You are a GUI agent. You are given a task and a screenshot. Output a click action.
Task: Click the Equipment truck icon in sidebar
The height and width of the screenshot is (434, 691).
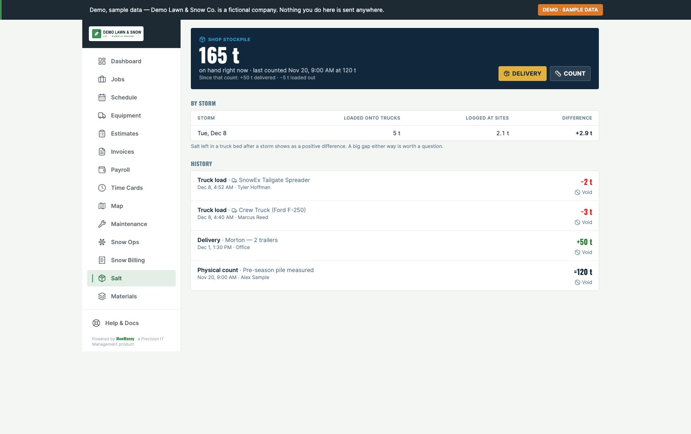coord(102,115)
